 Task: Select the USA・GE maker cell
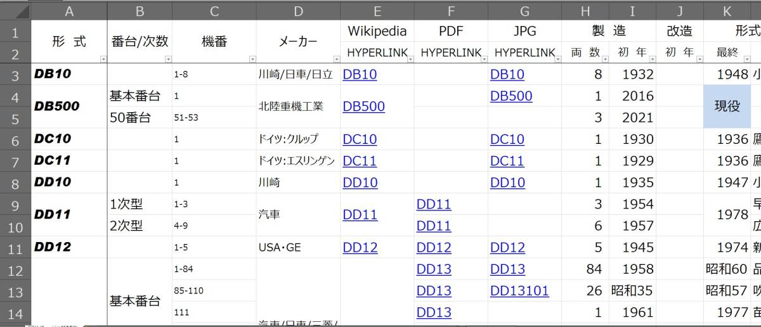pos(298,248)
